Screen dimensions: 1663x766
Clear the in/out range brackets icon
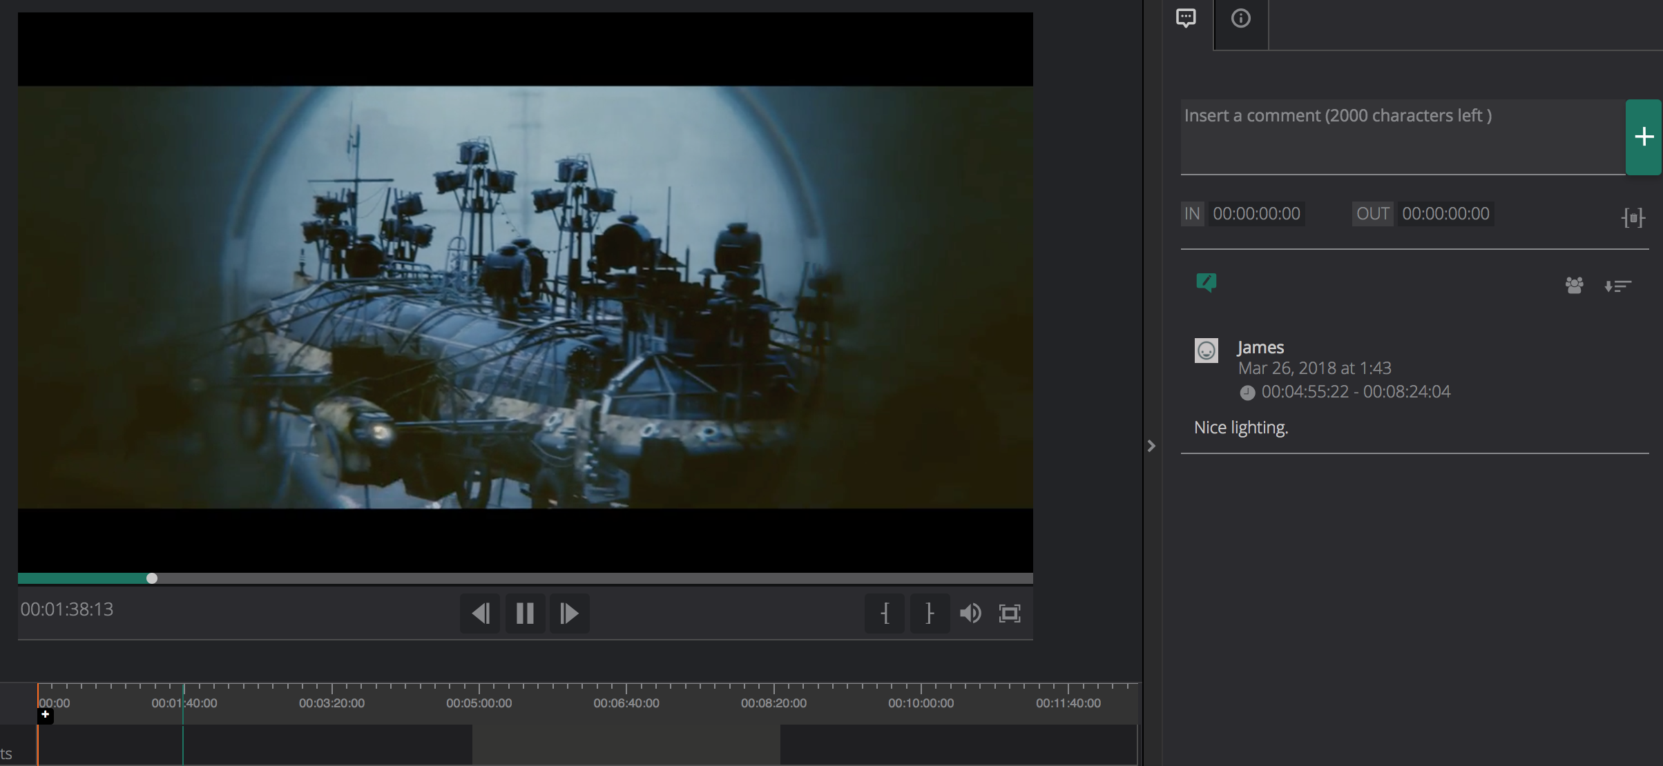pyautogui.click(x=1633, y=218)
